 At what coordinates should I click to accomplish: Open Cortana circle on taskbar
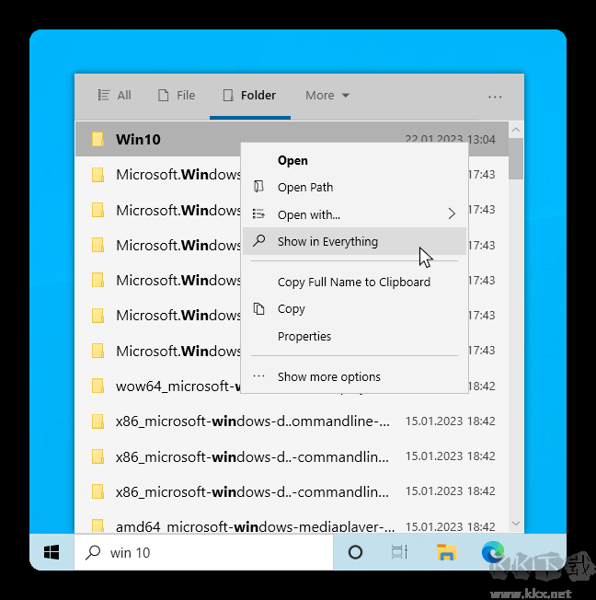click(x=355, y=552)
